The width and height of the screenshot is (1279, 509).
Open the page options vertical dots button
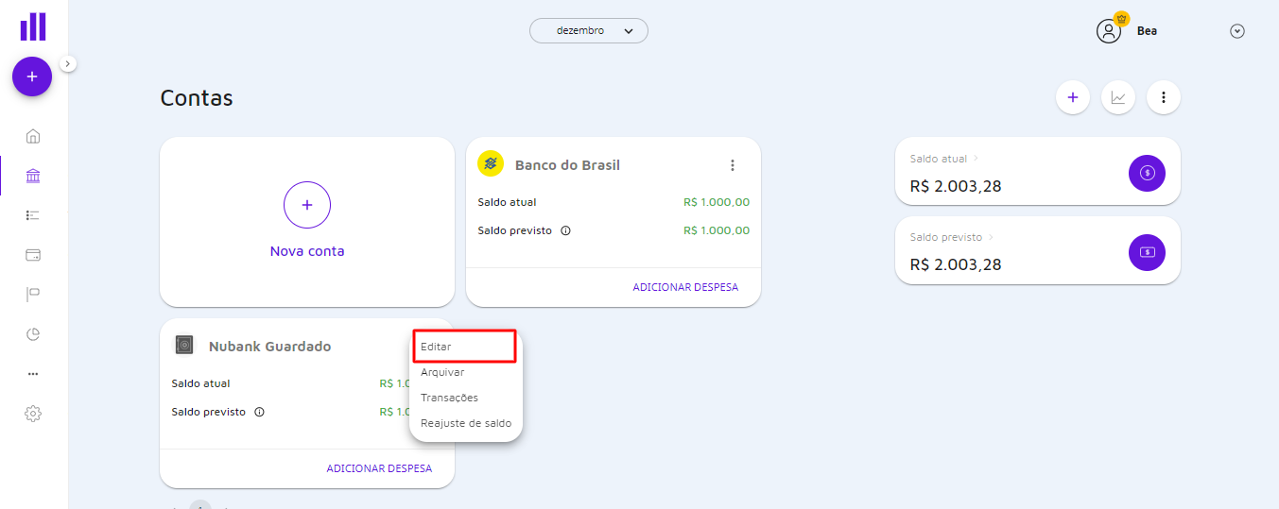[x=1164, y=96]
